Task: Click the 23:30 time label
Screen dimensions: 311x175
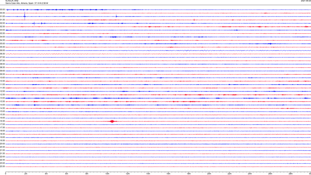Action: [x=2, y=167]
